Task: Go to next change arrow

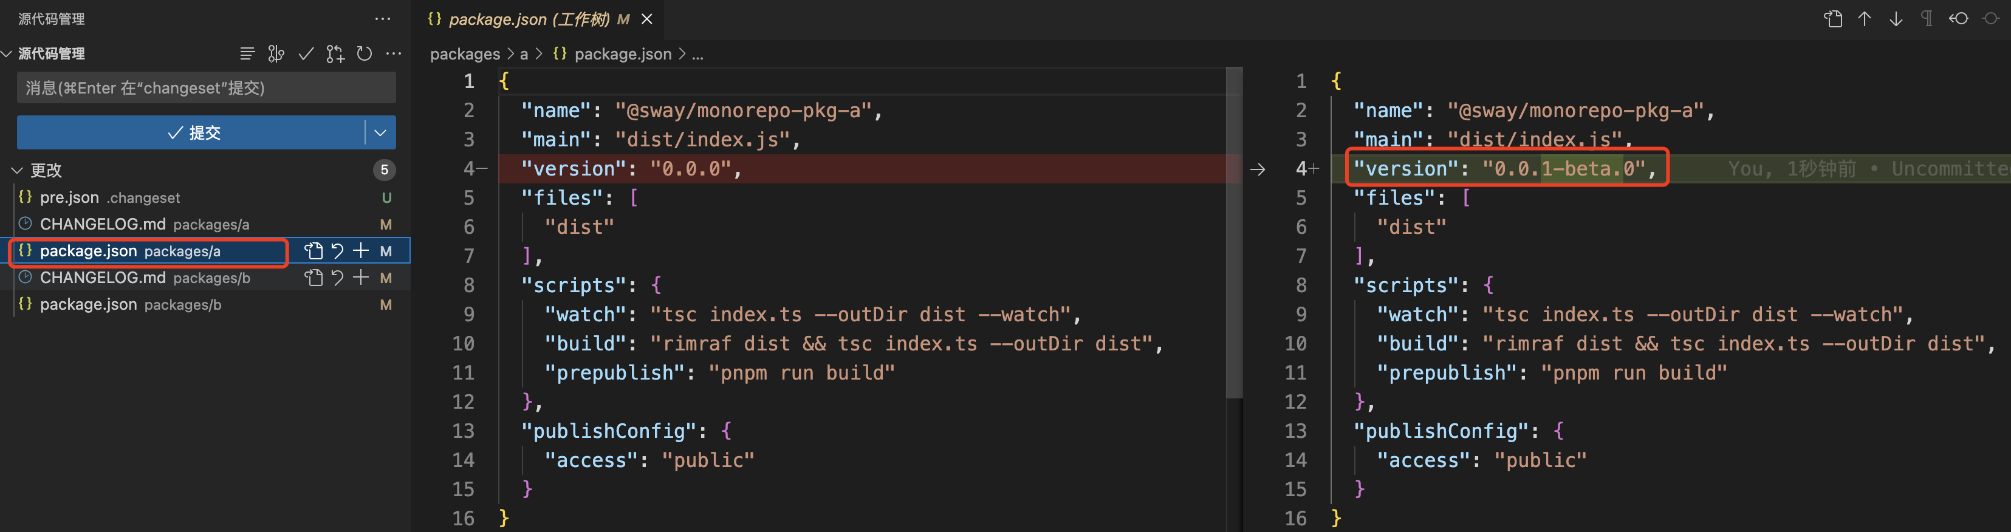Action: [x=1896, y=19]
